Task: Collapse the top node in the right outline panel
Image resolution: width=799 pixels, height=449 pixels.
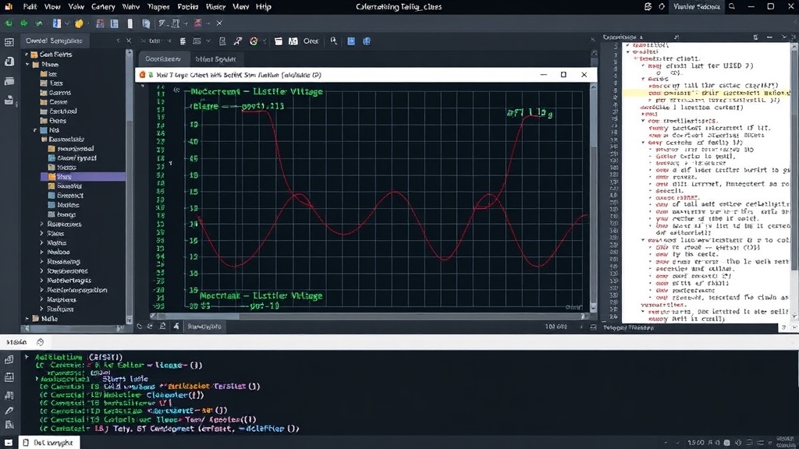Action: point(628,44)
